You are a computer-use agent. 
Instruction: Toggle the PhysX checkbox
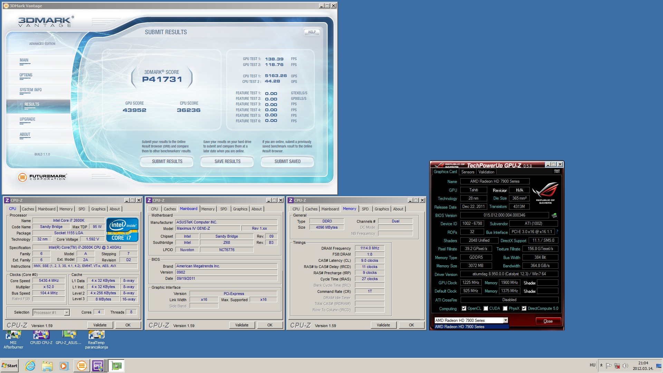point(505,308)
